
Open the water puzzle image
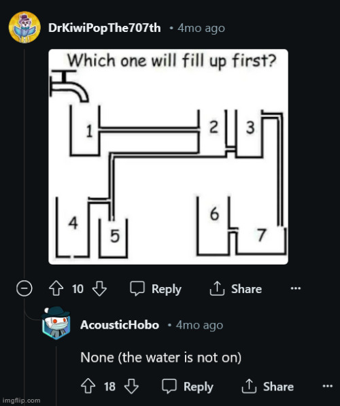pyautogui.click(x=169, y=156)
